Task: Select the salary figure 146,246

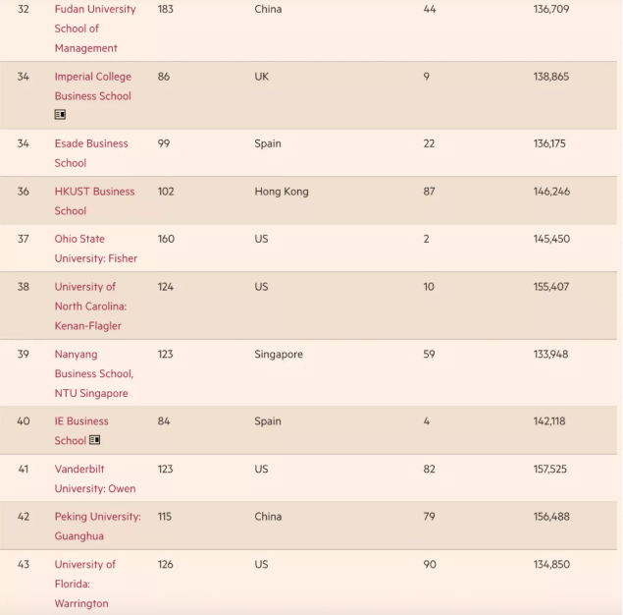Action: click(x=551, y=192)
